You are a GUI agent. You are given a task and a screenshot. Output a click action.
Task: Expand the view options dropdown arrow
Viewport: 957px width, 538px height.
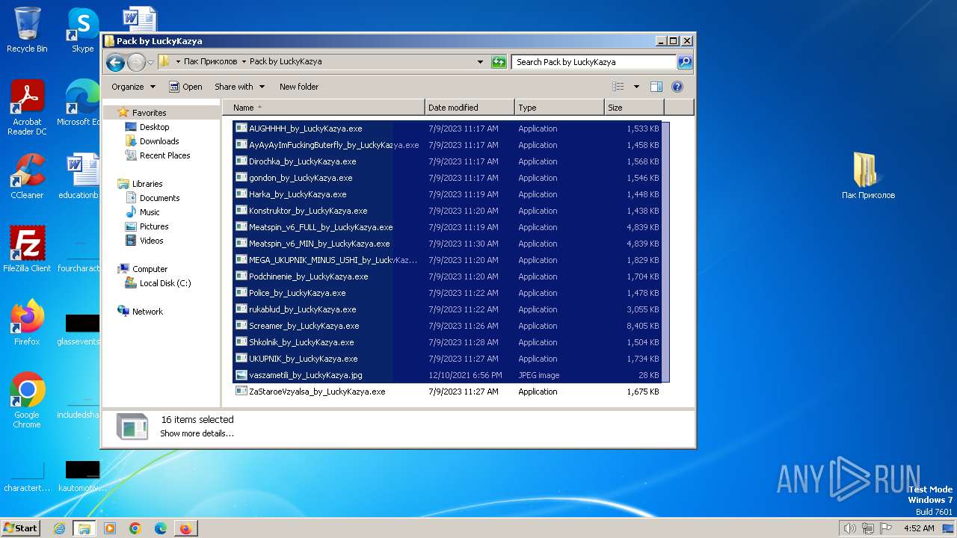pyautogui.click(x=636, y=87)
